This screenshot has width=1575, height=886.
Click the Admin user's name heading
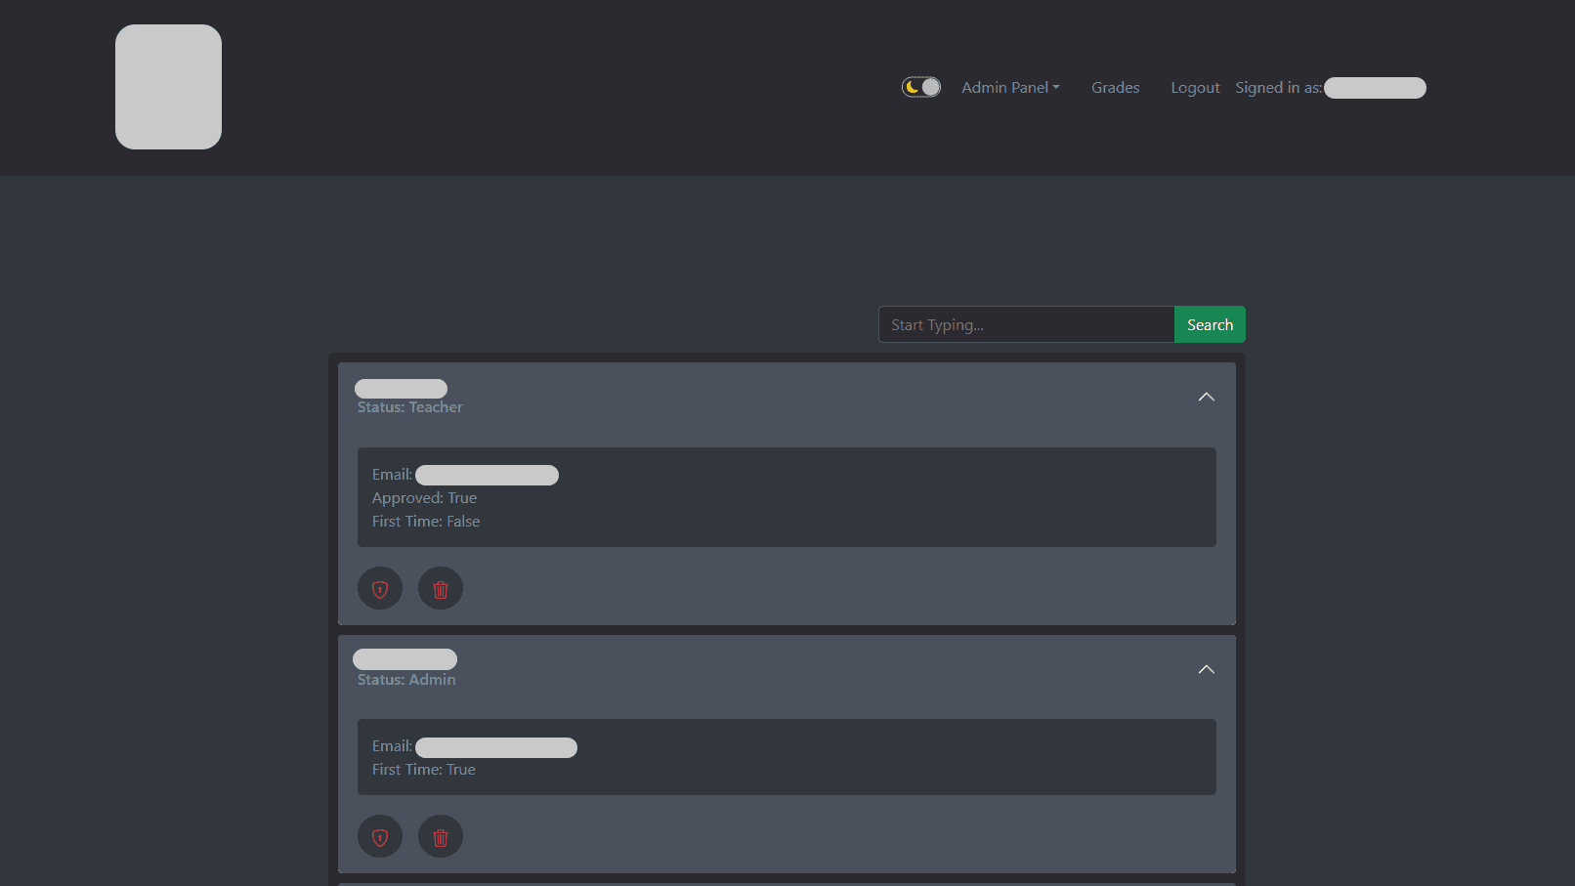(x=404, y=659)
